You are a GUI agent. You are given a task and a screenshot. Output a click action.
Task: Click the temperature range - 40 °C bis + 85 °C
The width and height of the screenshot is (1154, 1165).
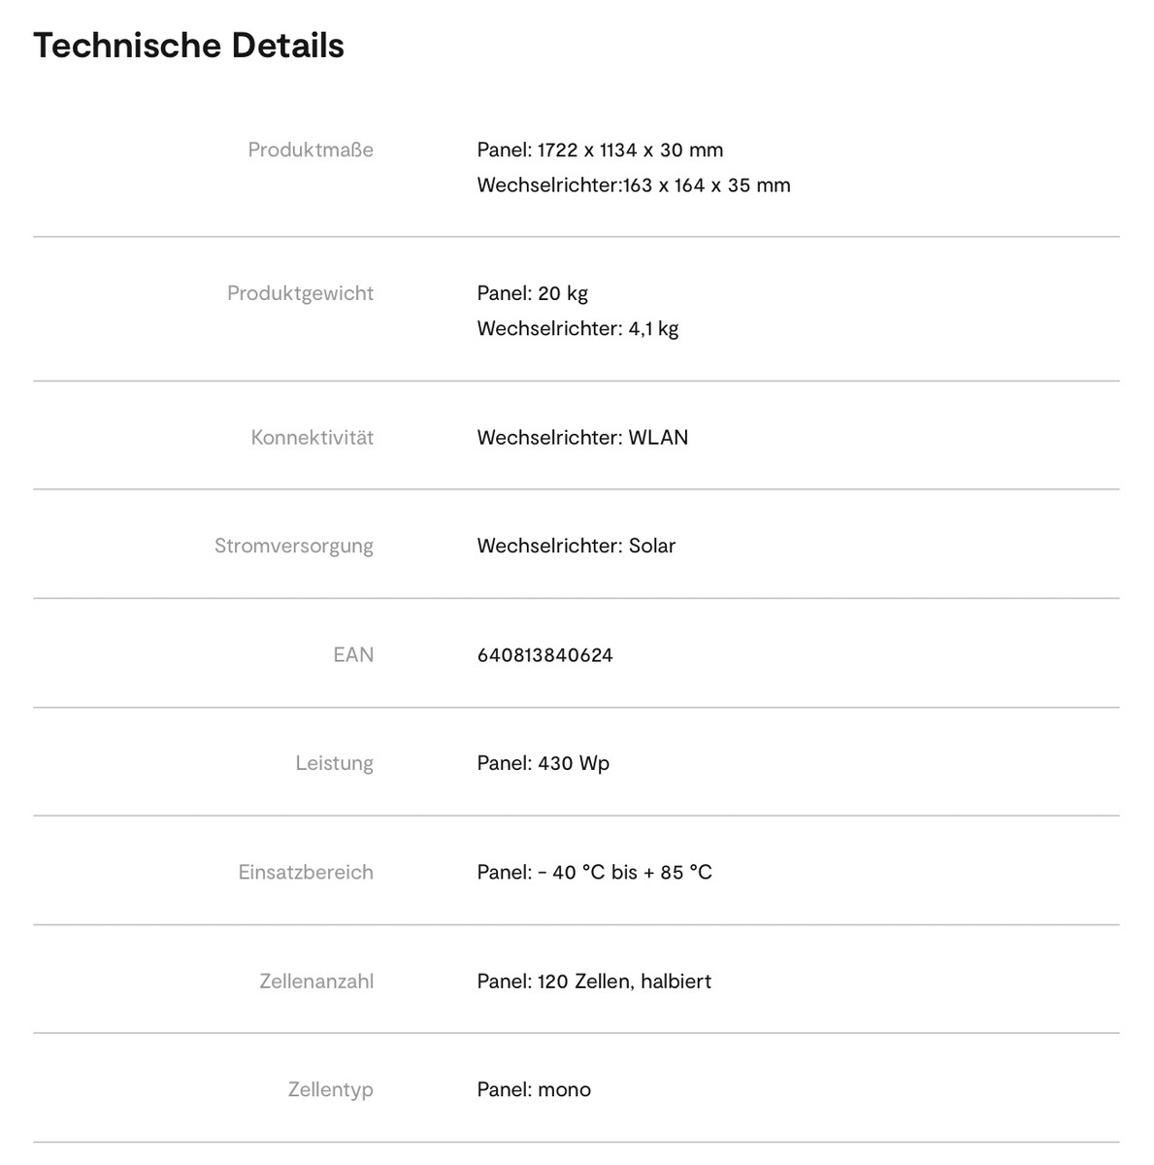[594, 872]
